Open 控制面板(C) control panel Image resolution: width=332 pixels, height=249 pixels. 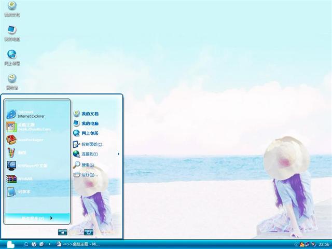click(x=88, y=144)
